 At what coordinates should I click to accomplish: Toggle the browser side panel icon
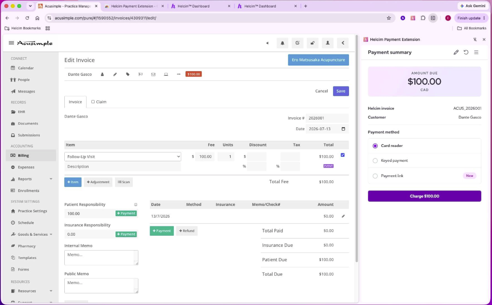[433, 18]
